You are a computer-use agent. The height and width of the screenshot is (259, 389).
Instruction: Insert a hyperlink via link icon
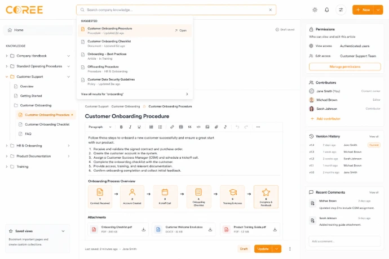click(172, 127)
